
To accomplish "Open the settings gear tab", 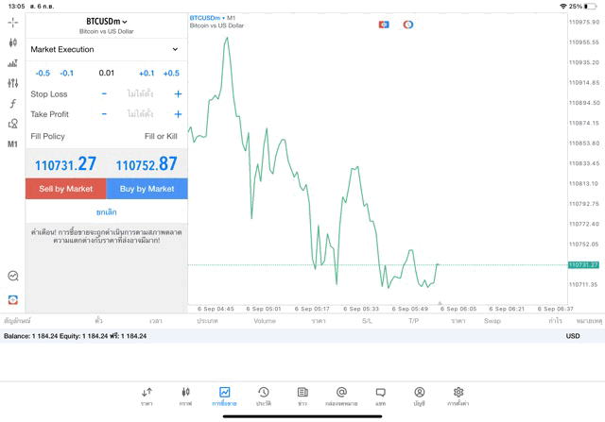I will pyautogui.click(x=458, y=396).
